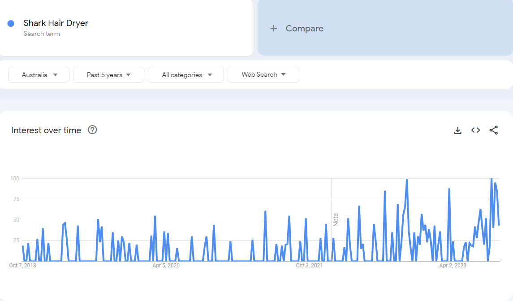
Task: Click the Note marker on the chart
Action: tap(336, 220)
